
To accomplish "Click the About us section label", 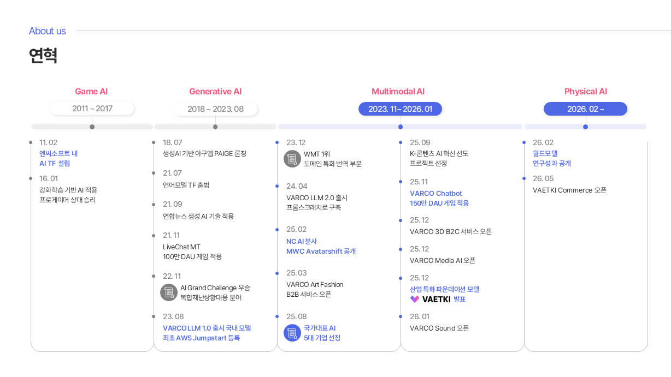I will (x=48, y=31).
